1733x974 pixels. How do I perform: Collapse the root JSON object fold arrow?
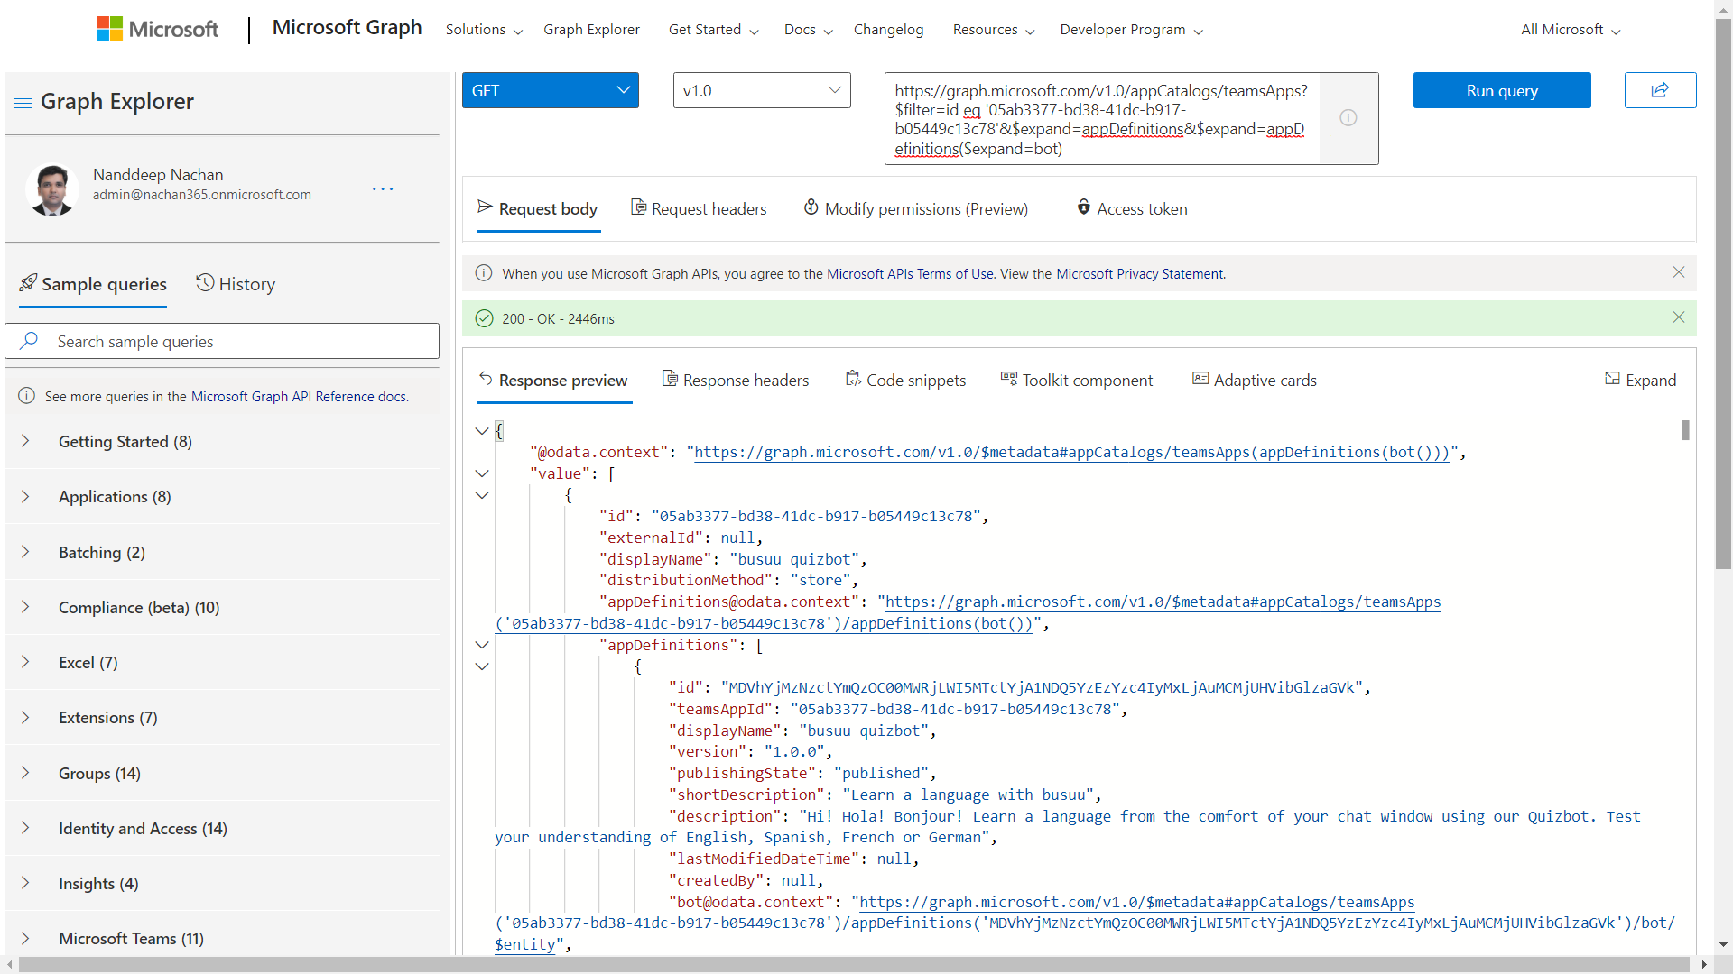tap(482, 431)
